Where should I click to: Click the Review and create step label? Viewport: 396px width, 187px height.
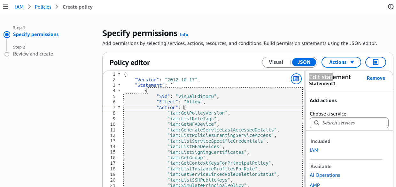point(33,54)
